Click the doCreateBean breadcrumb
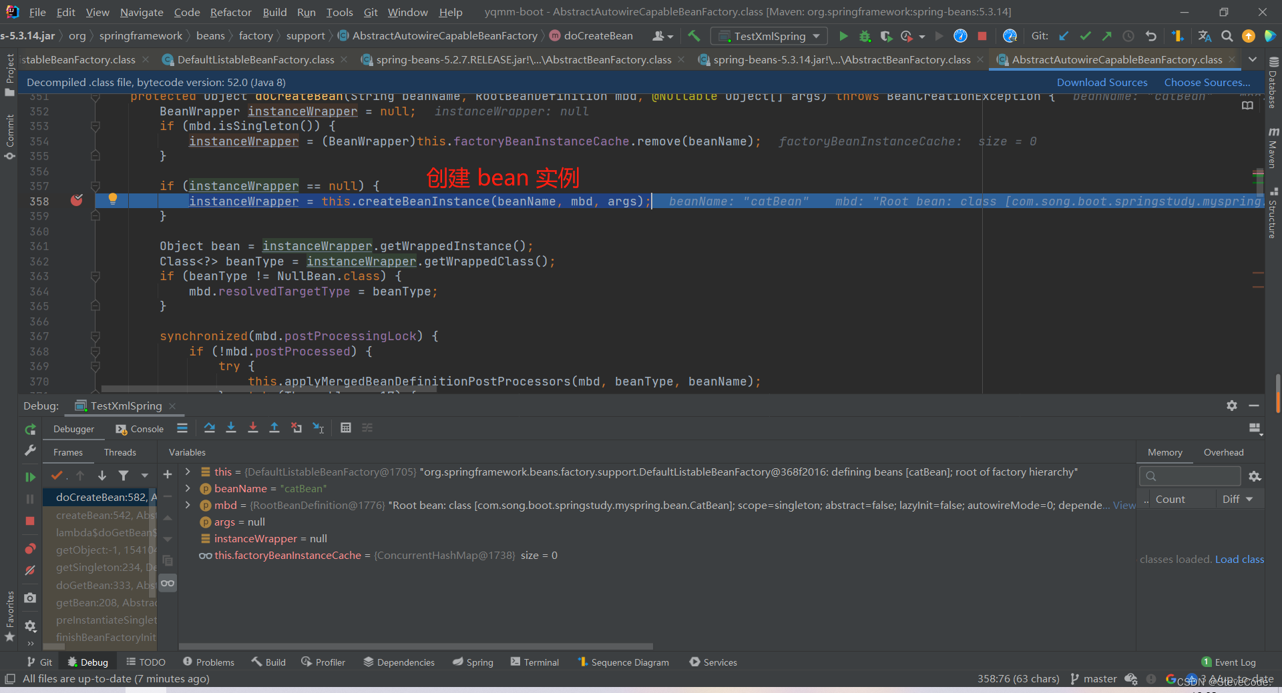Screen dimensions: 1282x693 coord(591,36)
